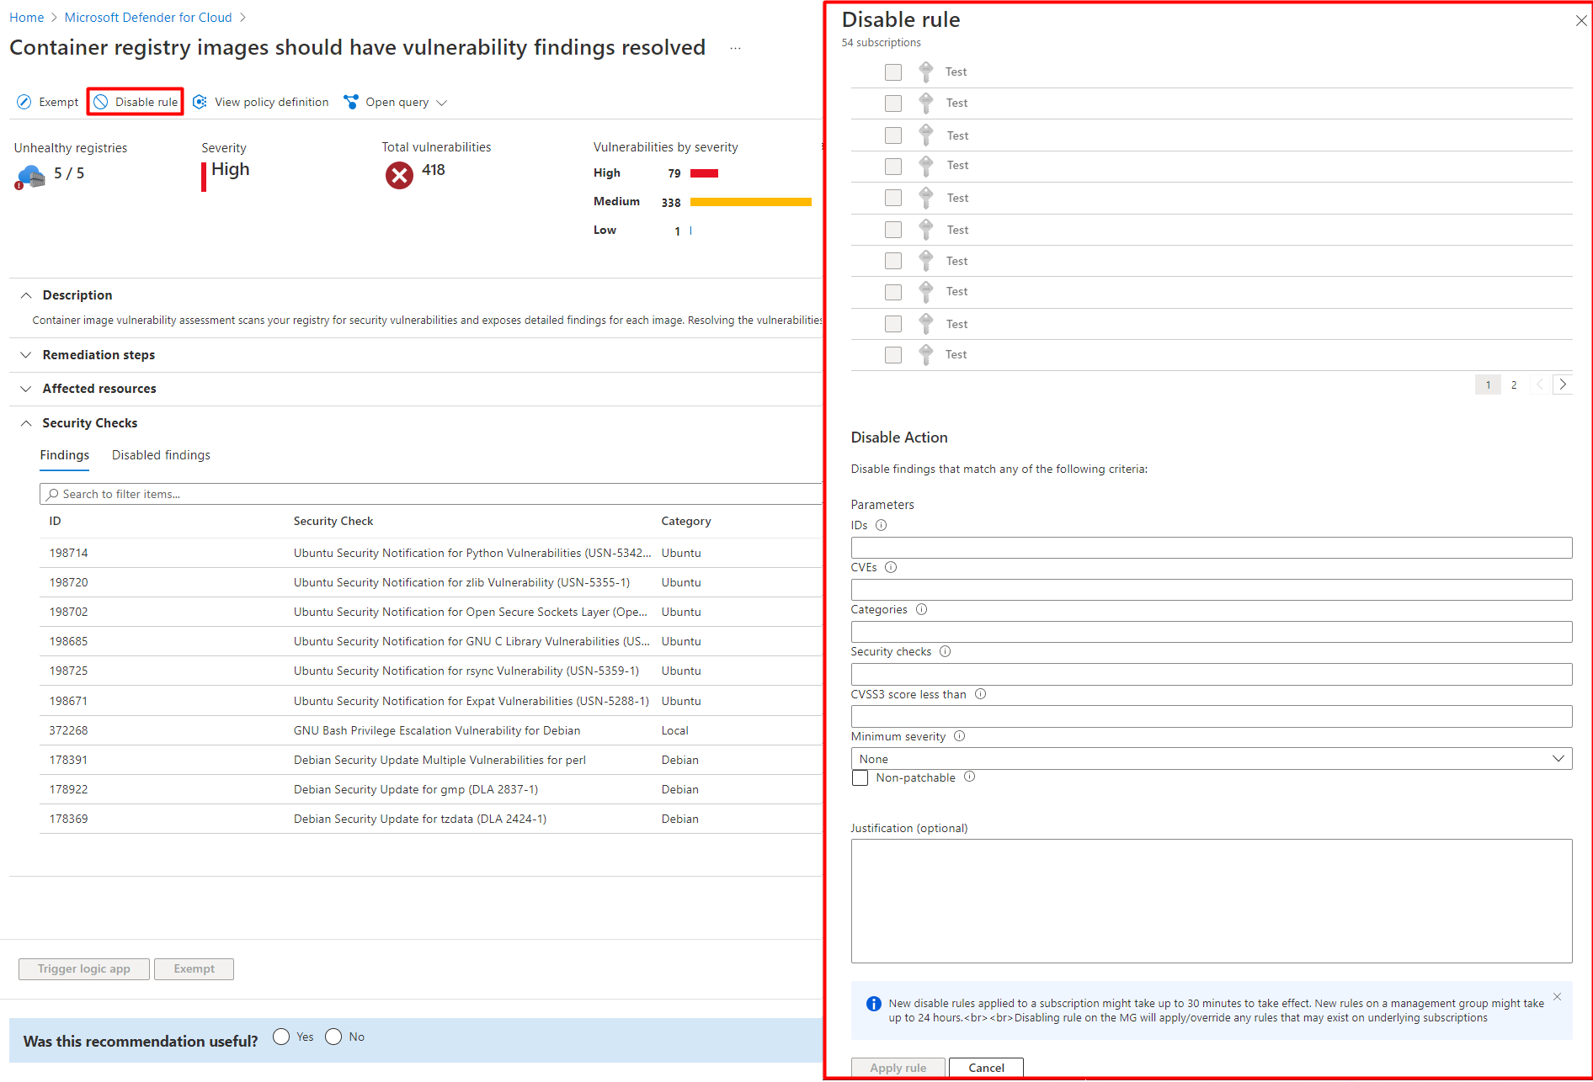Click the Apply rule button
This screenshot has height=1082, width=1593.
click(x=898, y=1067)
